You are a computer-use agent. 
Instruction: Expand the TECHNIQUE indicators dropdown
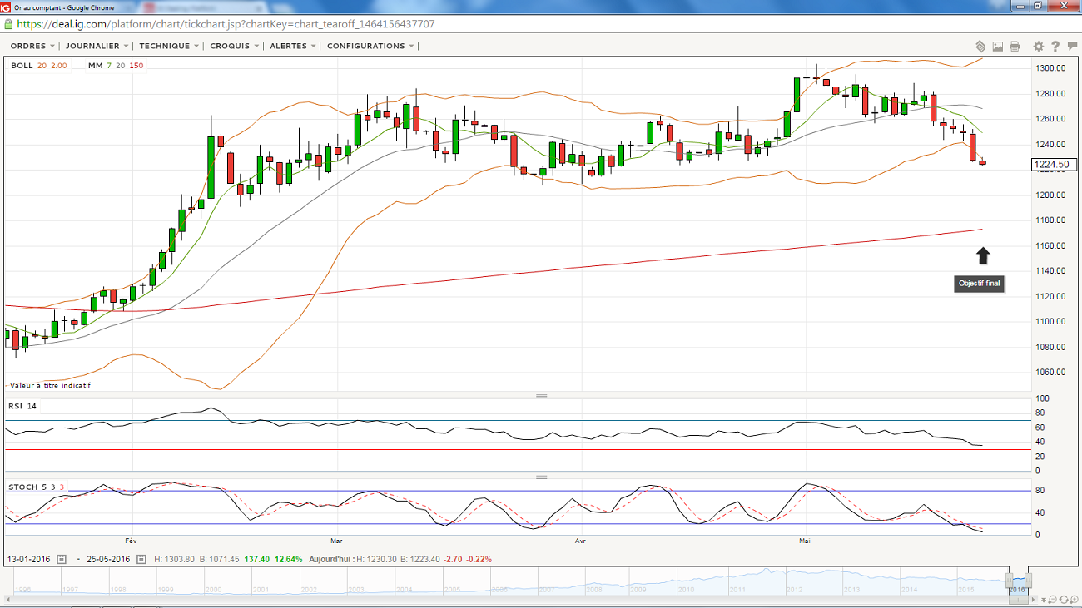click(169, 47)
